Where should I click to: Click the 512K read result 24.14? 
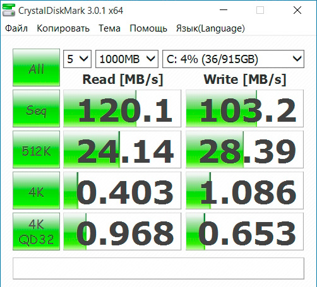tap(122, 149)
